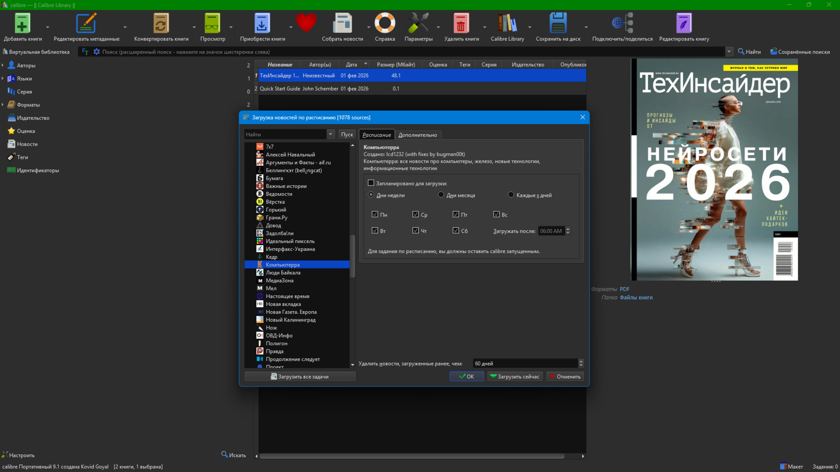Open the Connect/share globe icon
Viewport: 840px width, 472px height.
(x=622, y=24)
